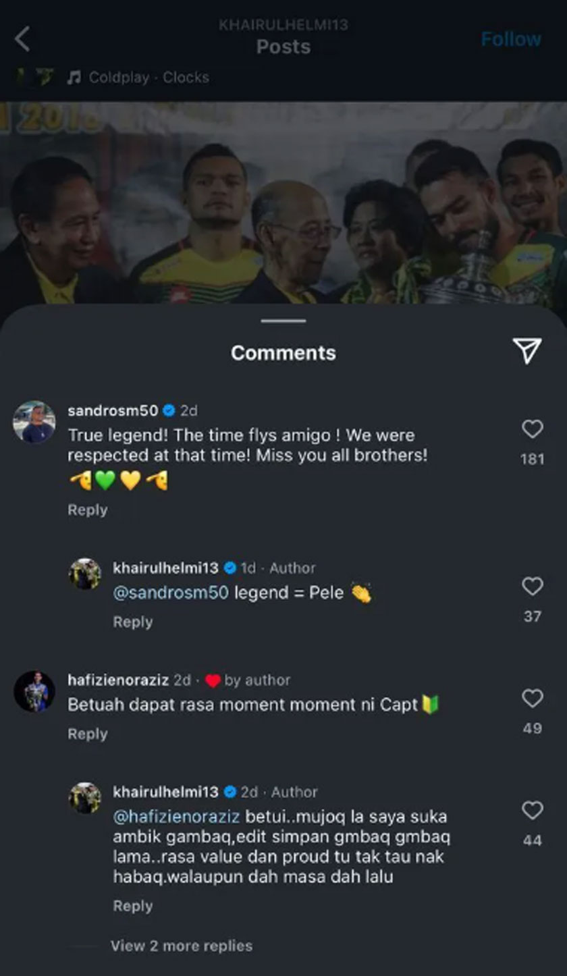Tap the back arrow icon
The width and height of the screenshot is (567, 976).
click(22, 39)
